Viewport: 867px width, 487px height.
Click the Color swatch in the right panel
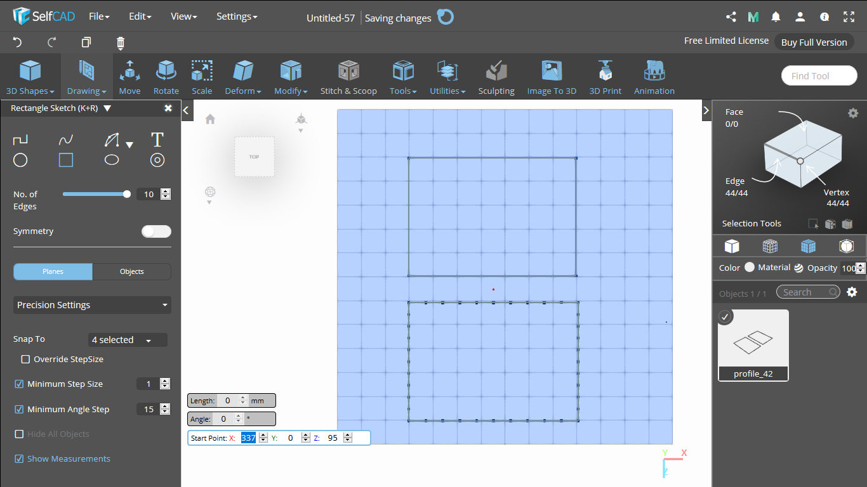(x=750, y=267)
